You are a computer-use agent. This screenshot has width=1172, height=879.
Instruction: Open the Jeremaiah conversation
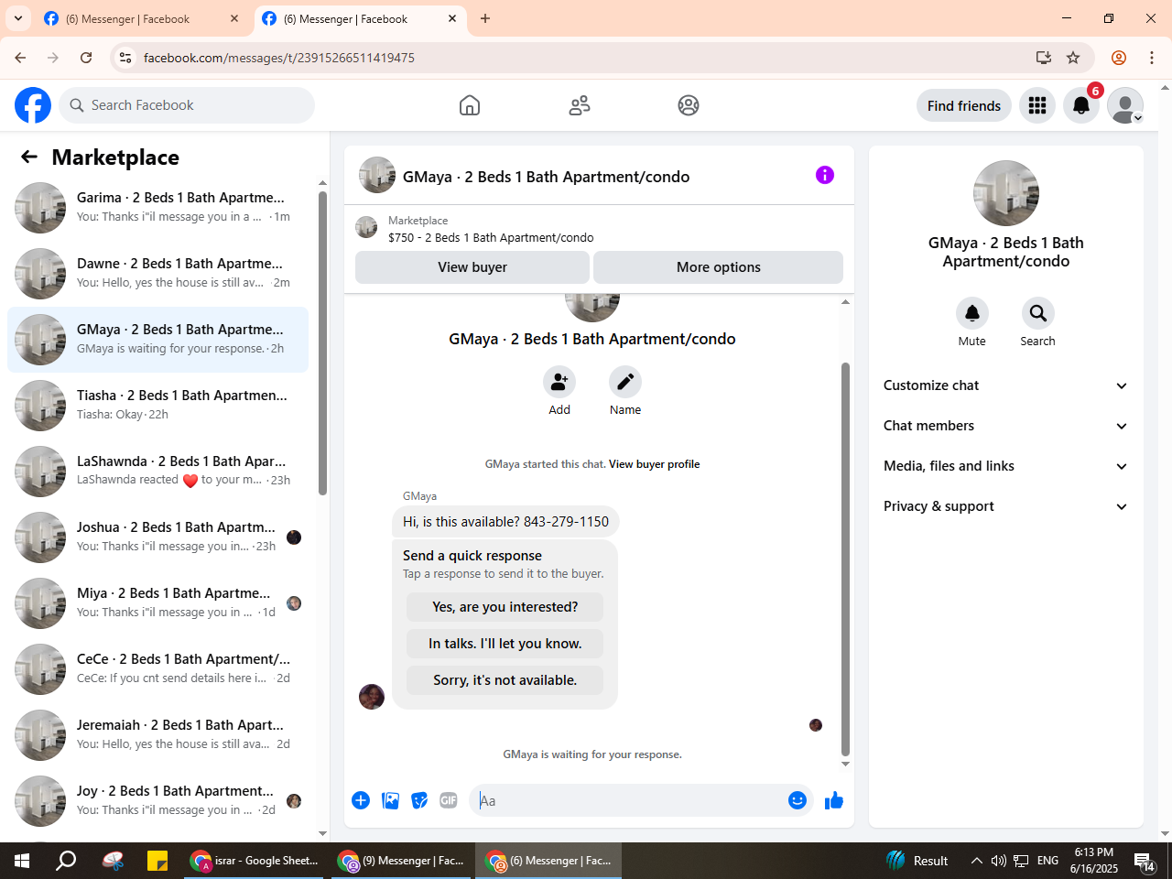pos(157,735)
